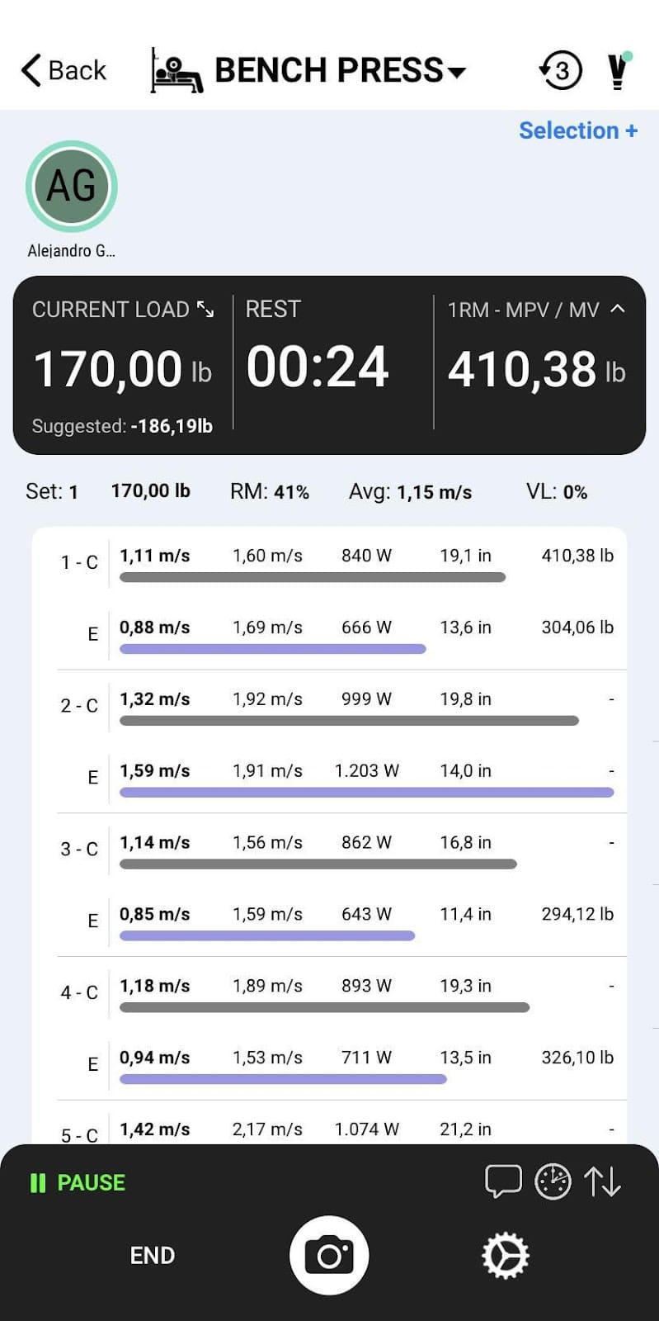The image size is (659, 1321).
Task: End the session with END button
Action: 153,1256
